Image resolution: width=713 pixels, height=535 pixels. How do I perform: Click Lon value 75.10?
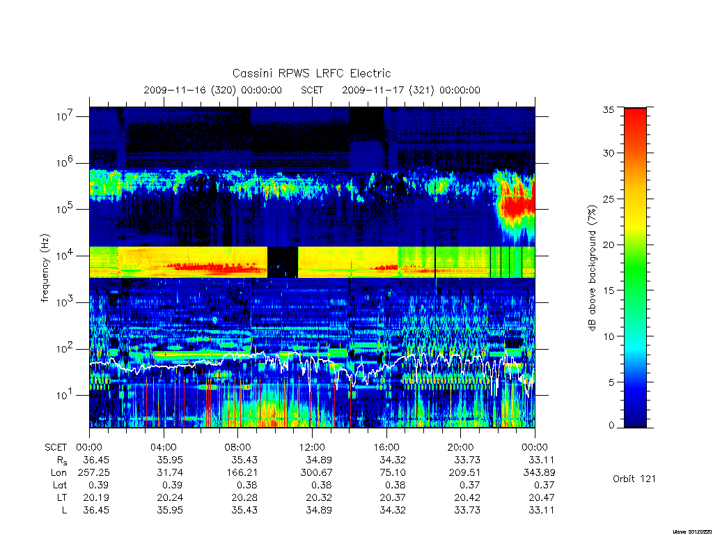coord(393,473)
